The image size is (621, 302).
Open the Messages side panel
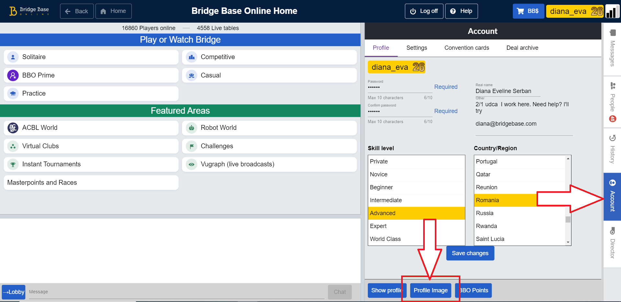612,49
